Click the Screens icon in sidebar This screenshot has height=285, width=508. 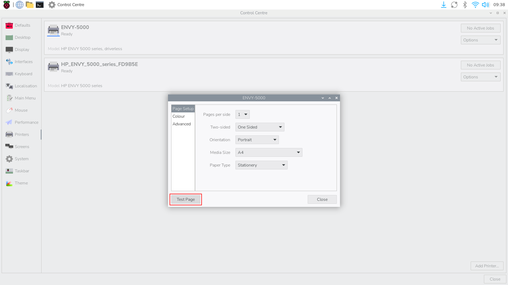tap(9, 146)
